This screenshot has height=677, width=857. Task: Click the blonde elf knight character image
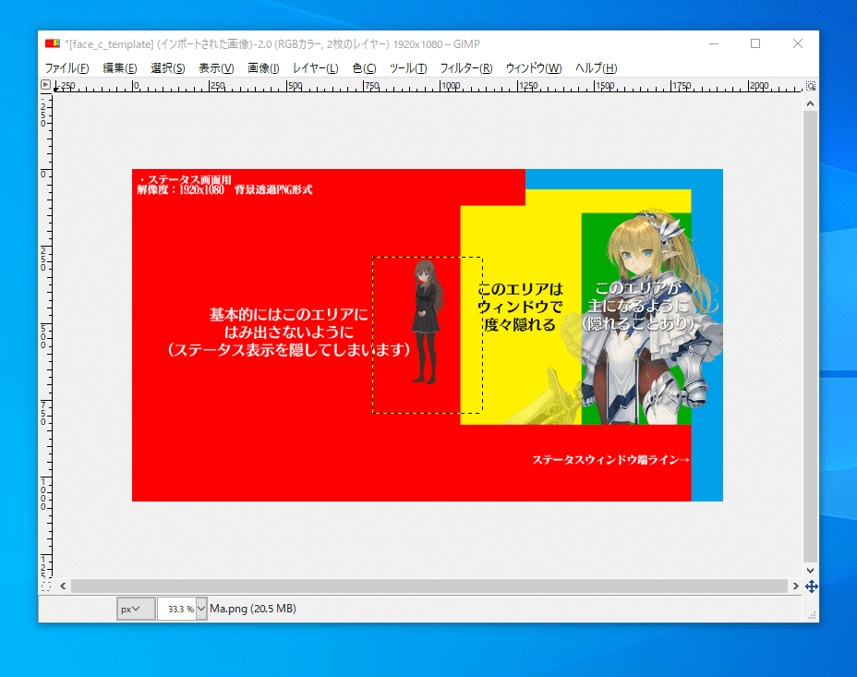[x=645, y=317]
